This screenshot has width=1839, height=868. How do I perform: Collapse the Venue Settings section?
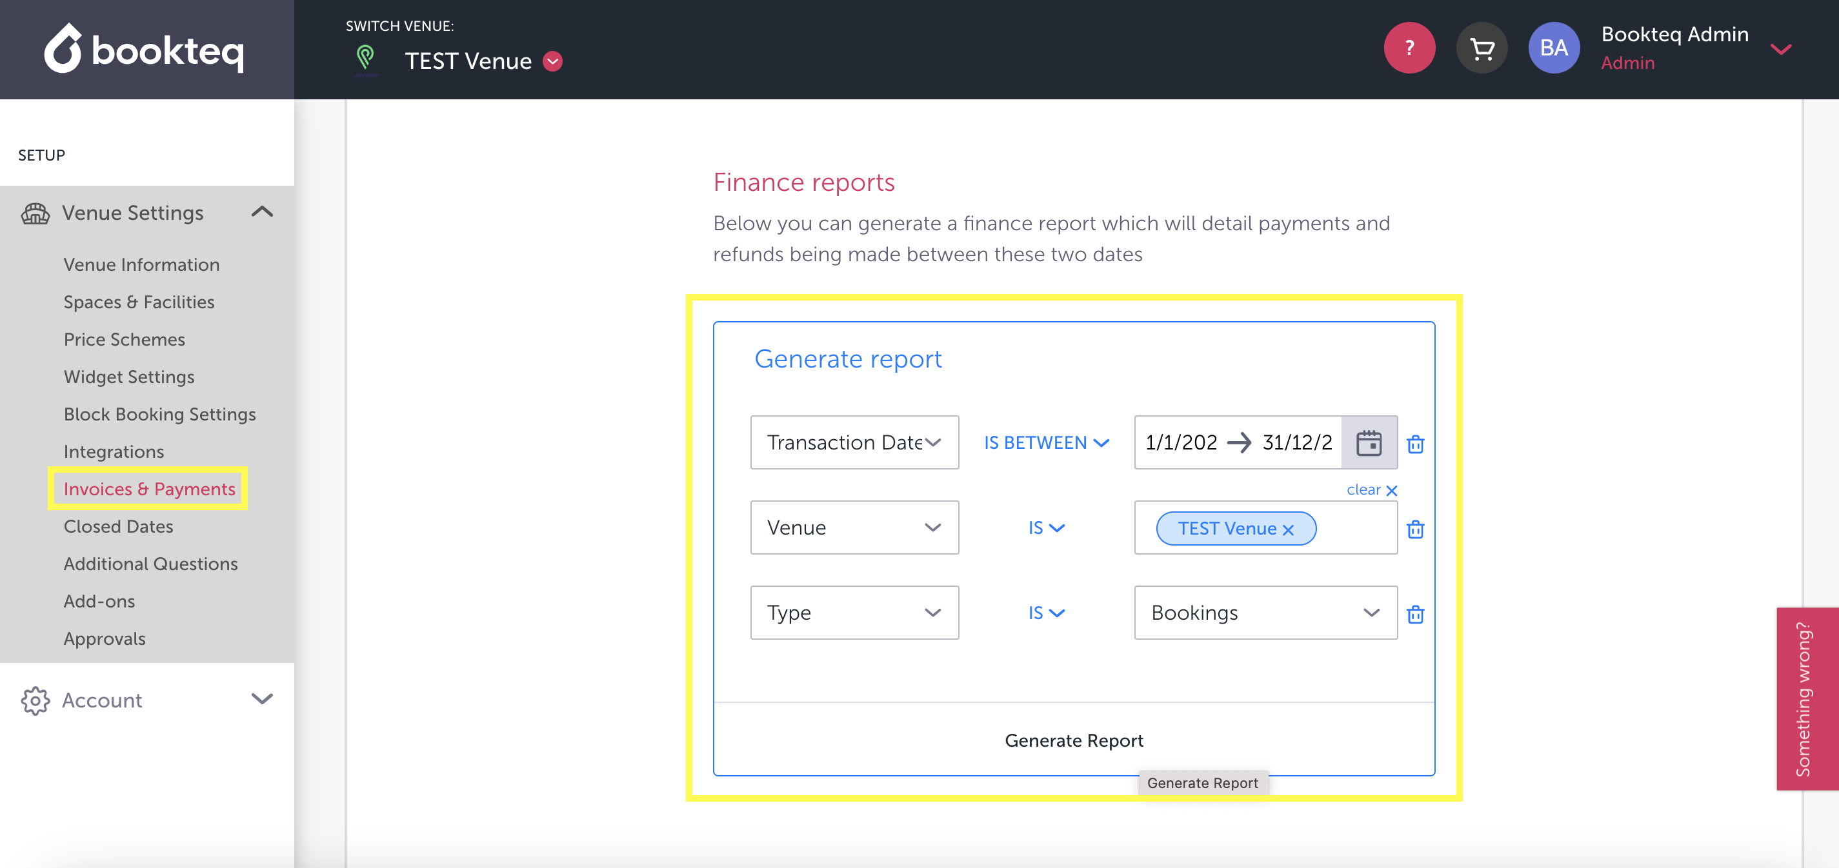tap(262, 212)
